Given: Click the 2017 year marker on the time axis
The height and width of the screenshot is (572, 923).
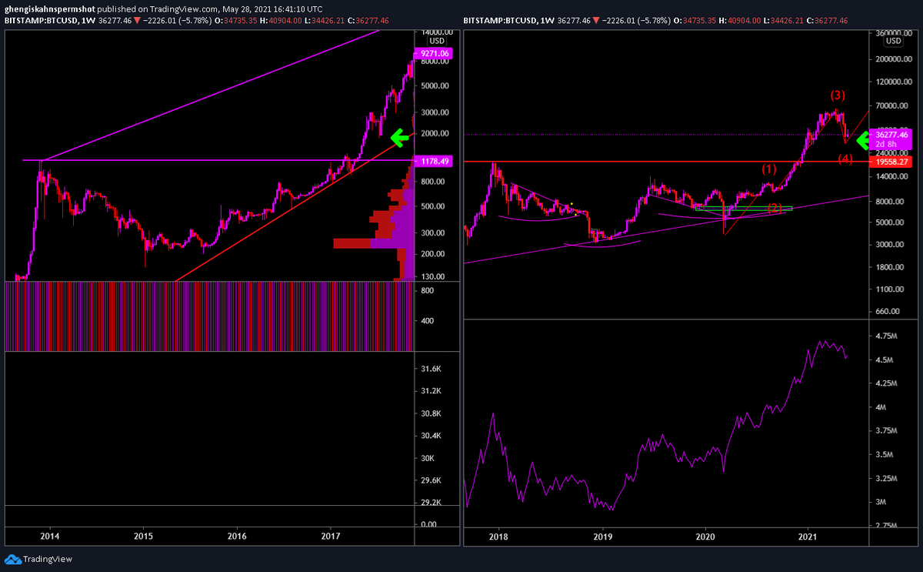Looking at the screenshot, I should click(331, 536).
